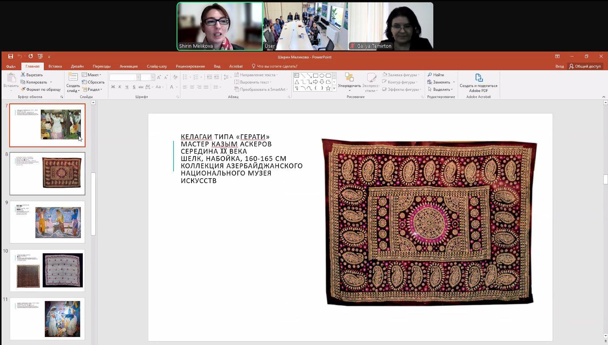The height and width of the screenshot is (345, 608).
Task: Switch to the Slide Show (Слайд-шоу) tab
Action: tap(157, 66)
